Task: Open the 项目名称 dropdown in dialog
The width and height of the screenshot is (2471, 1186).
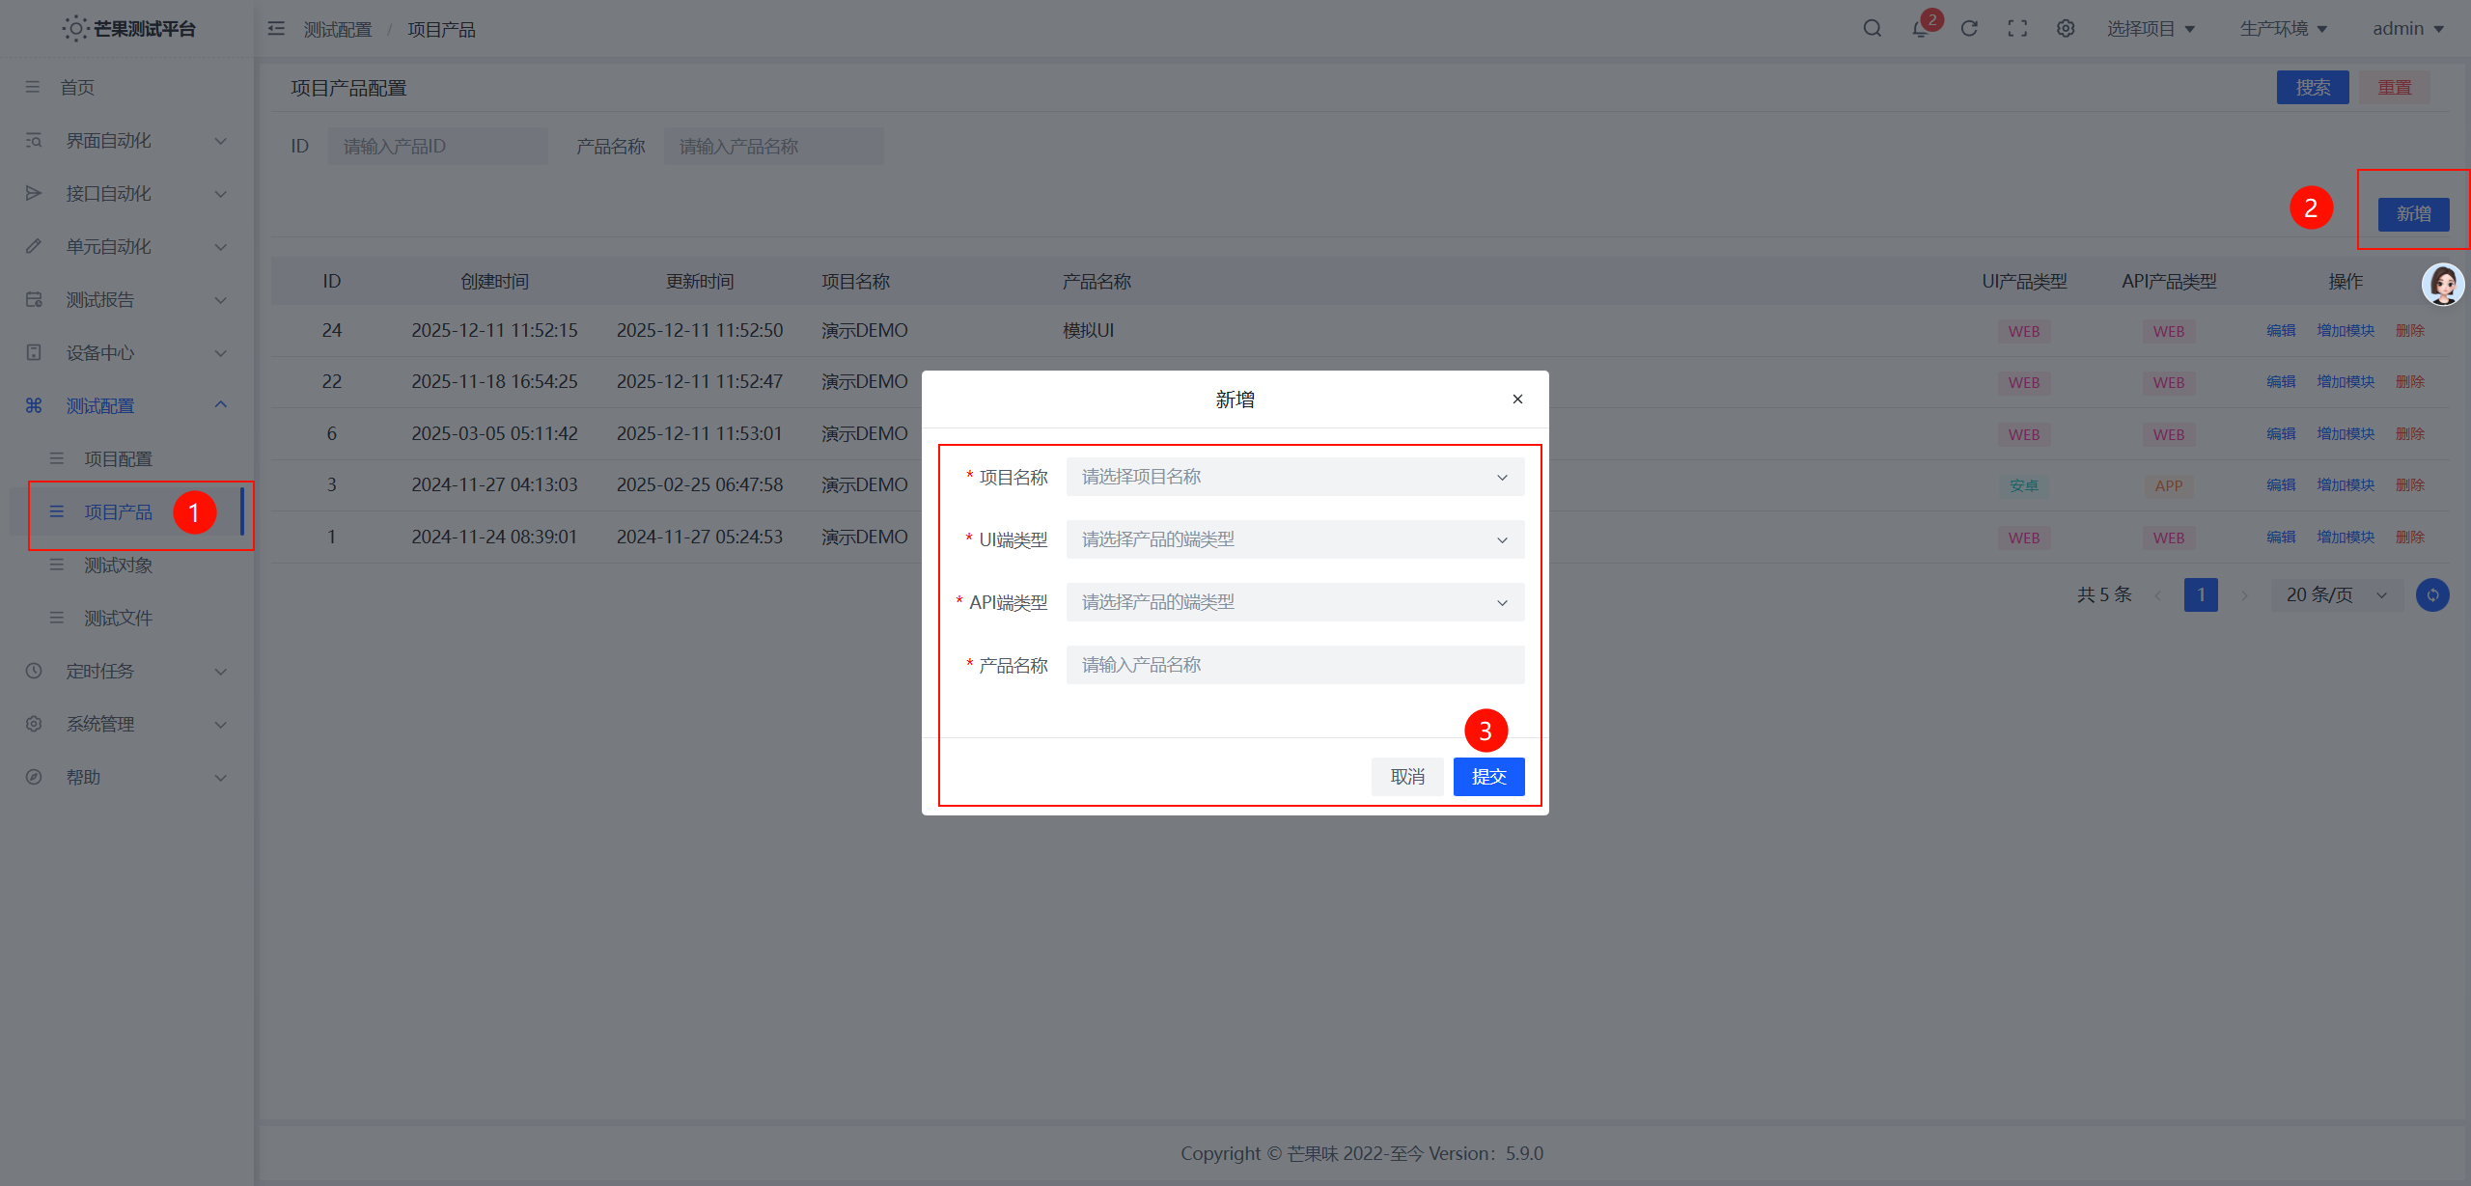Action: coord(1294,477)
